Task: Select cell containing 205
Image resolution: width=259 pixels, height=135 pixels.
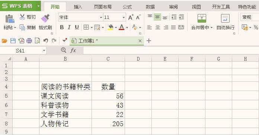Action: pos(108,124)
